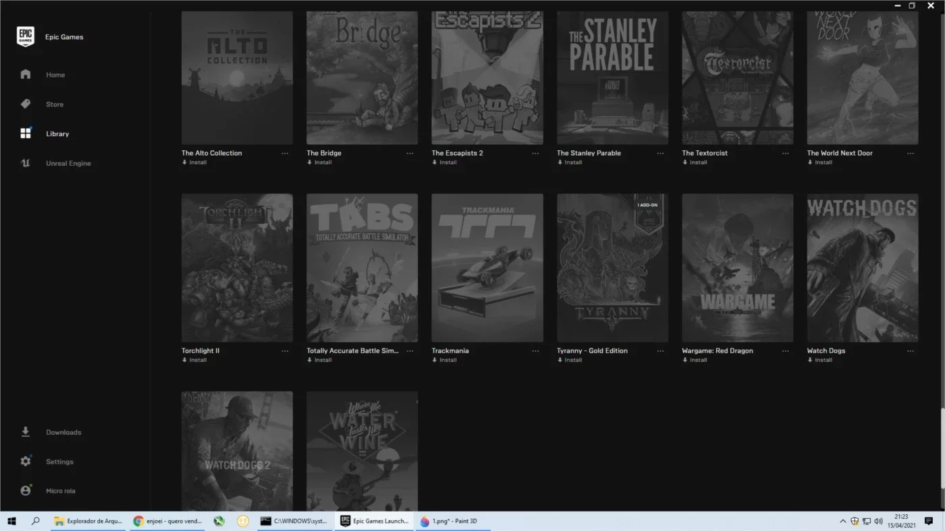This screenshot has height=531, width=945.
Task: Open Downloads in sidebar
Action: point(63,432)
